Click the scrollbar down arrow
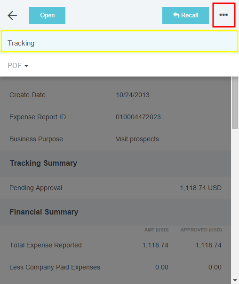 tap(235, 280)
